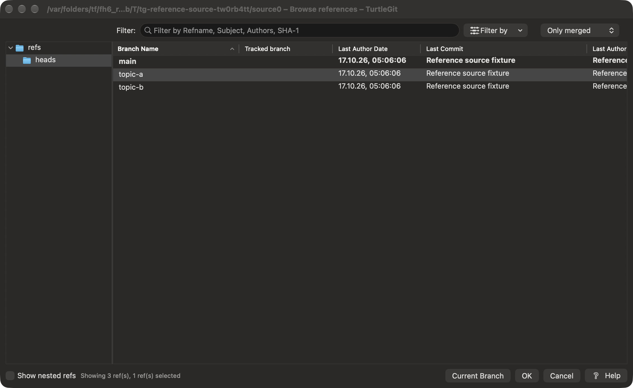
Task: Sort by Last Commit column header
Action: [503, 49]
